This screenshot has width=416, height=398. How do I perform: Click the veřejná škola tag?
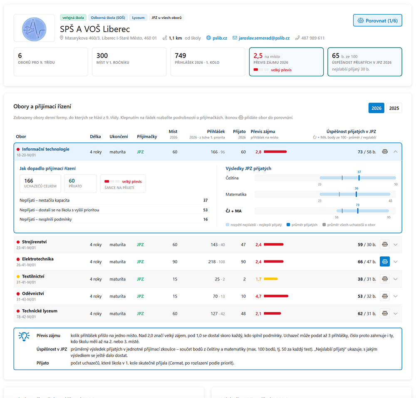(73, 18)
